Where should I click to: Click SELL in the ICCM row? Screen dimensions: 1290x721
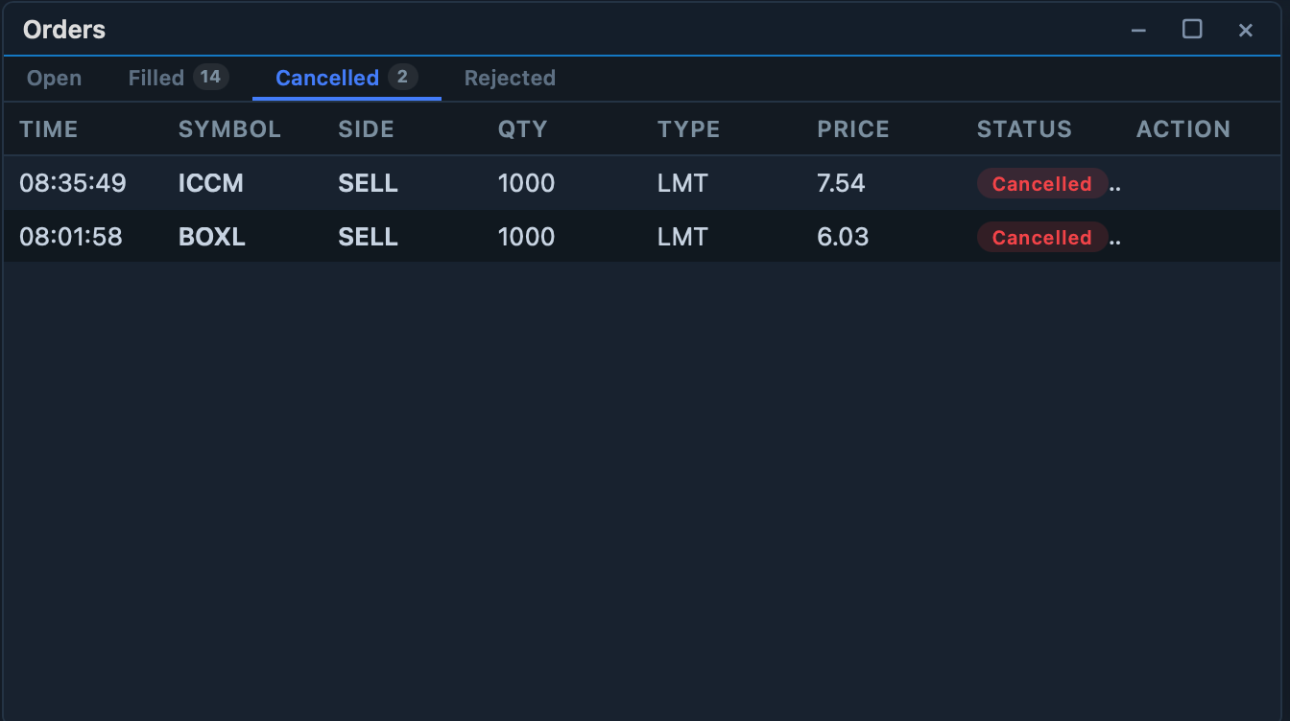tap(368, 183)
